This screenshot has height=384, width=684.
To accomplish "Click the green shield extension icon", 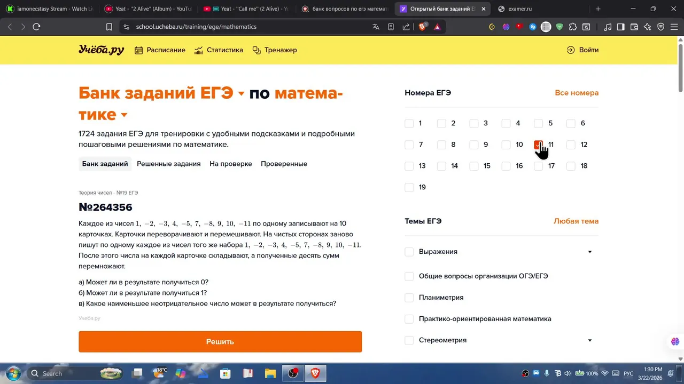I will (x=559, y=27).
